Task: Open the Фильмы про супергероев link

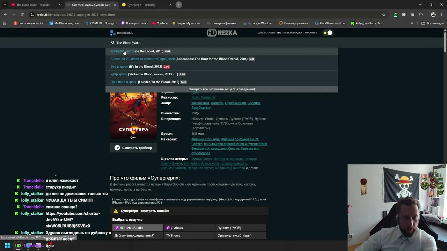Action: coord(225,151)
